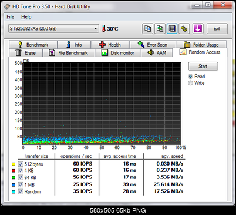
Task: Click the 17.526 MB/s speed value
Action: point(168,191)
